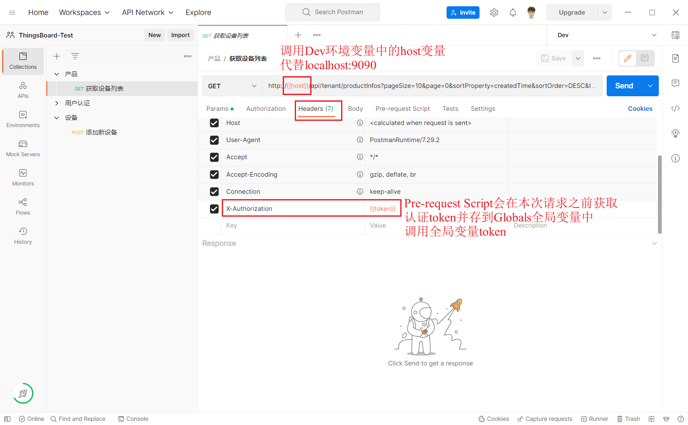Uncheck the Accept header checkbox
688x425 pixels.
(214, 157)
